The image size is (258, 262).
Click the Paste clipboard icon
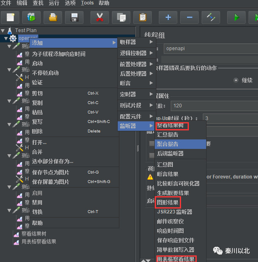pos(143,17)
